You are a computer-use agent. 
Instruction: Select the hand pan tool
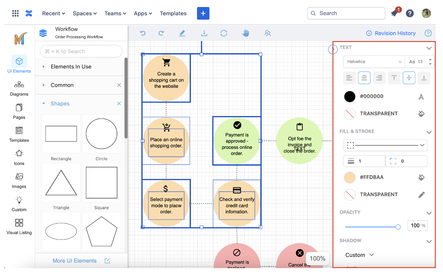click(246, 33)
